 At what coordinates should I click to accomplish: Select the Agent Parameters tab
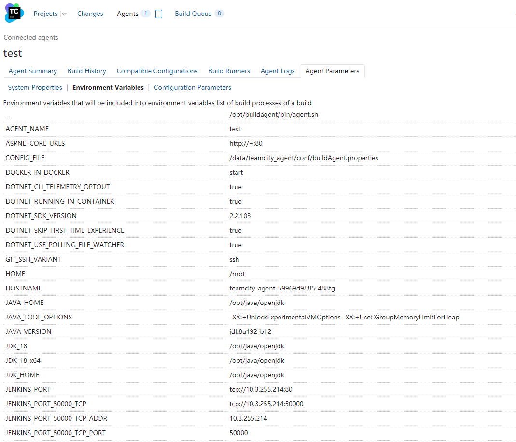click(333, 71)
